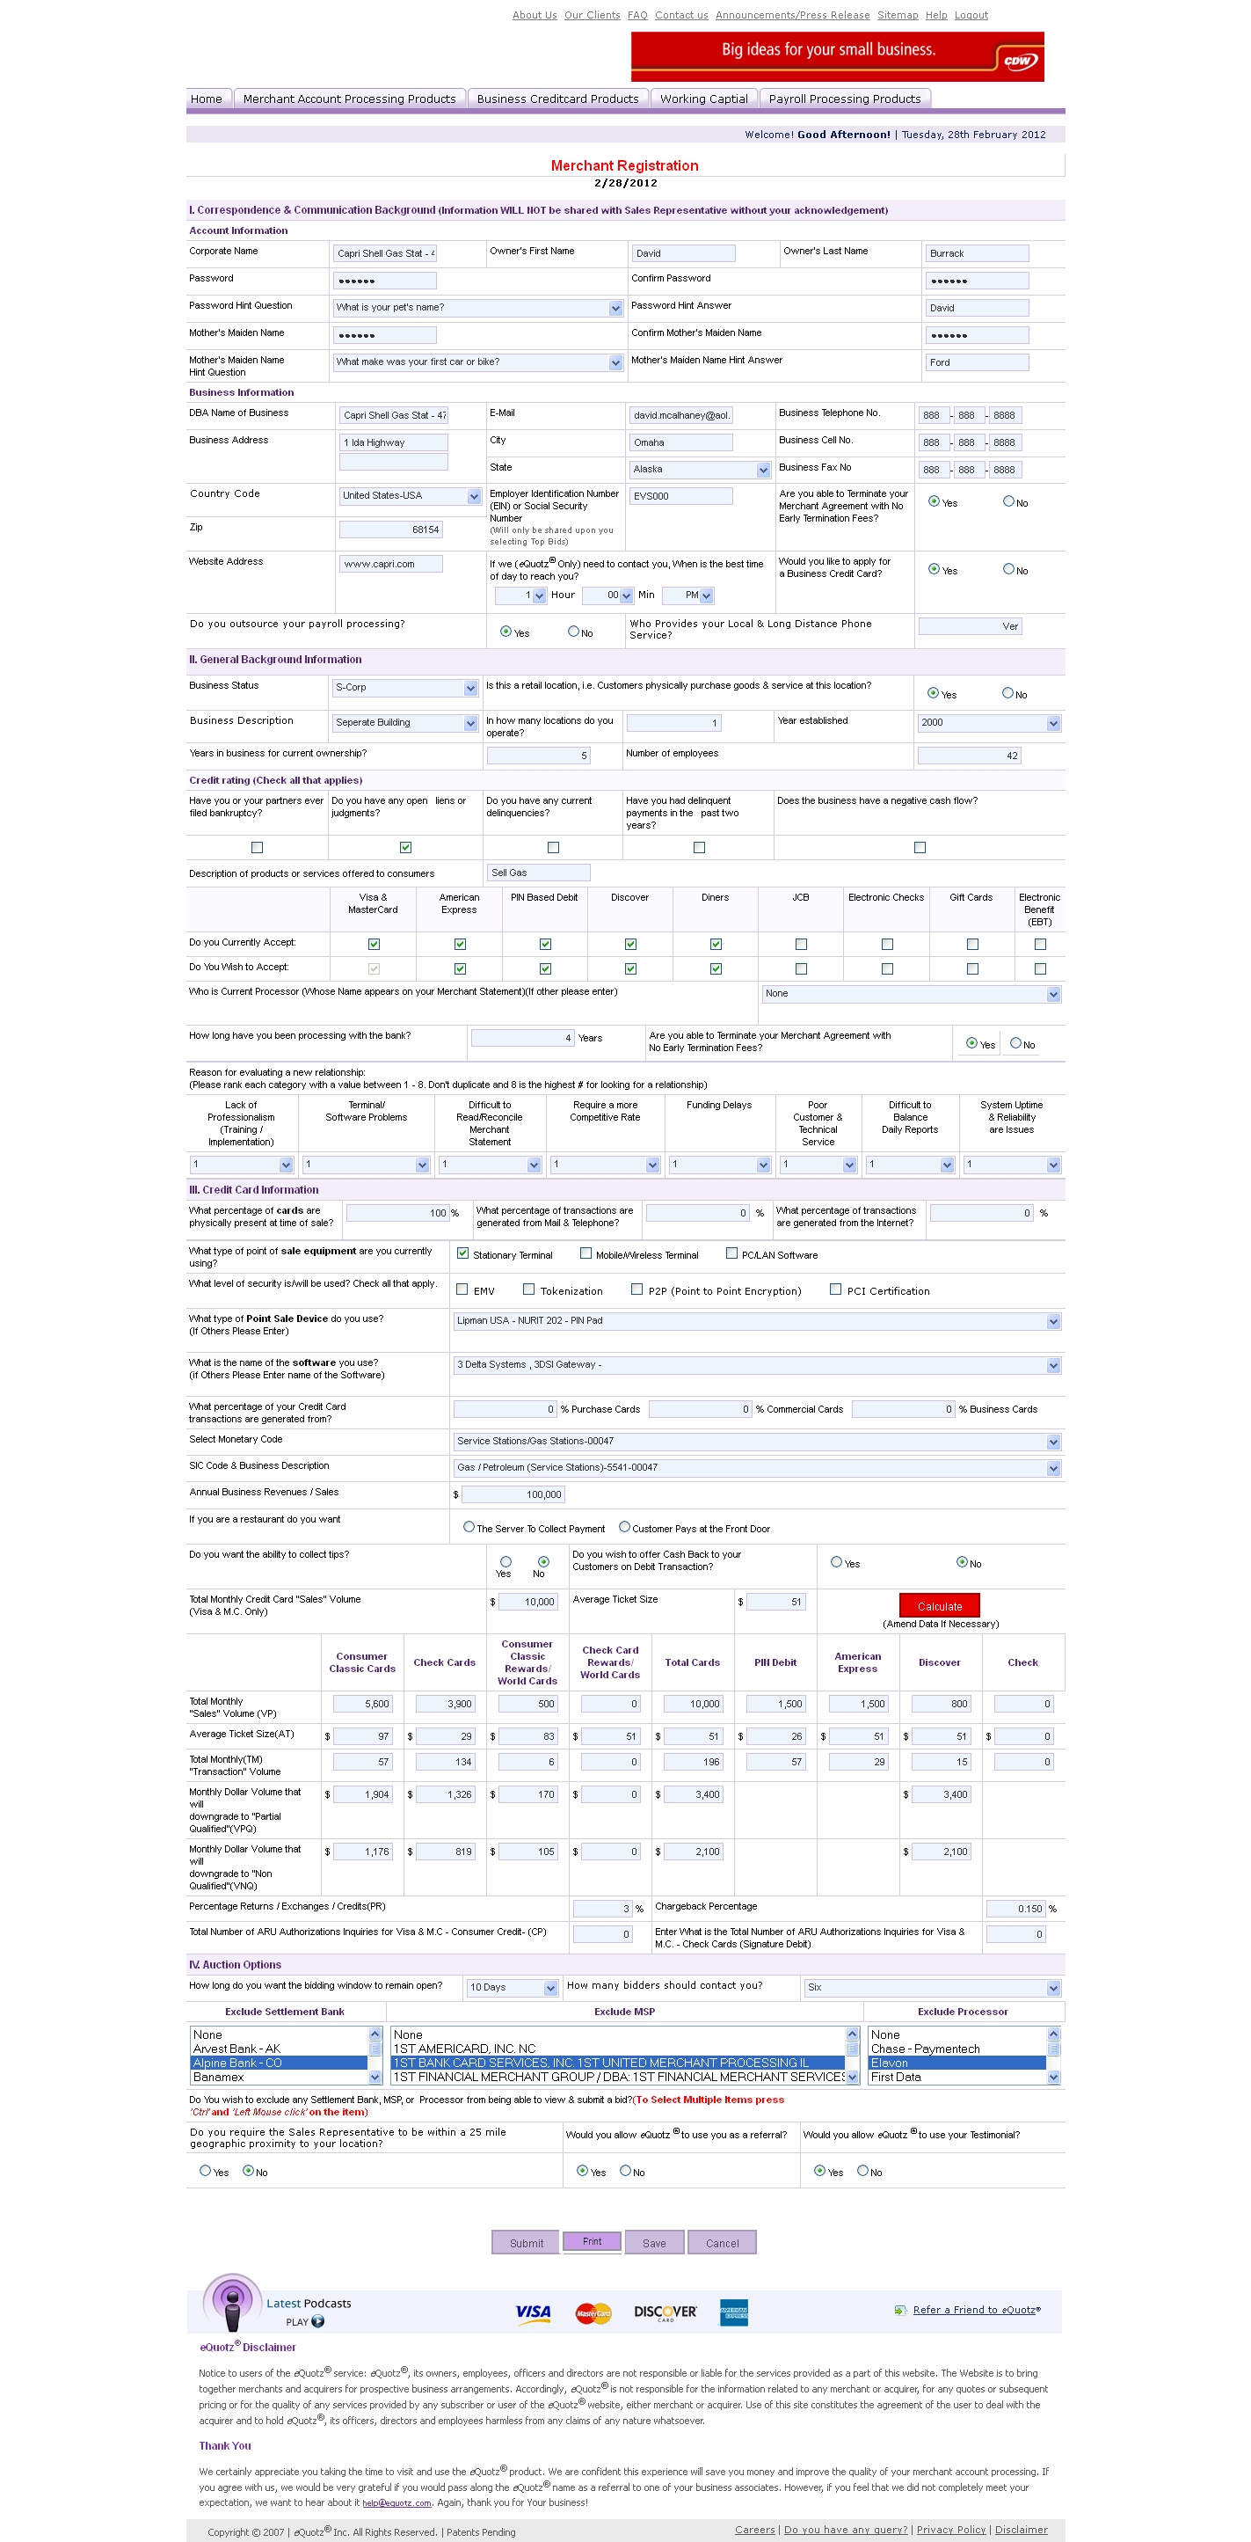
Task: Expand Mother's Maiden Name Hint Question dropdown
Action: coord(477,362)
